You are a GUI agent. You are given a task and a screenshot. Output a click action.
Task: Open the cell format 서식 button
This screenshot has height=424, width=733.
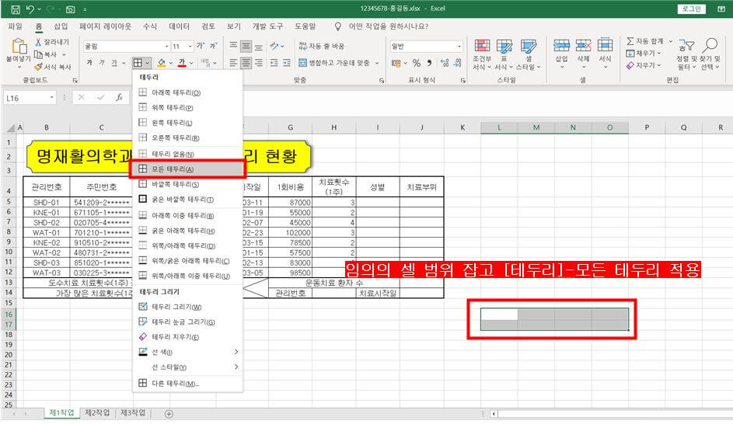point(605,54)
